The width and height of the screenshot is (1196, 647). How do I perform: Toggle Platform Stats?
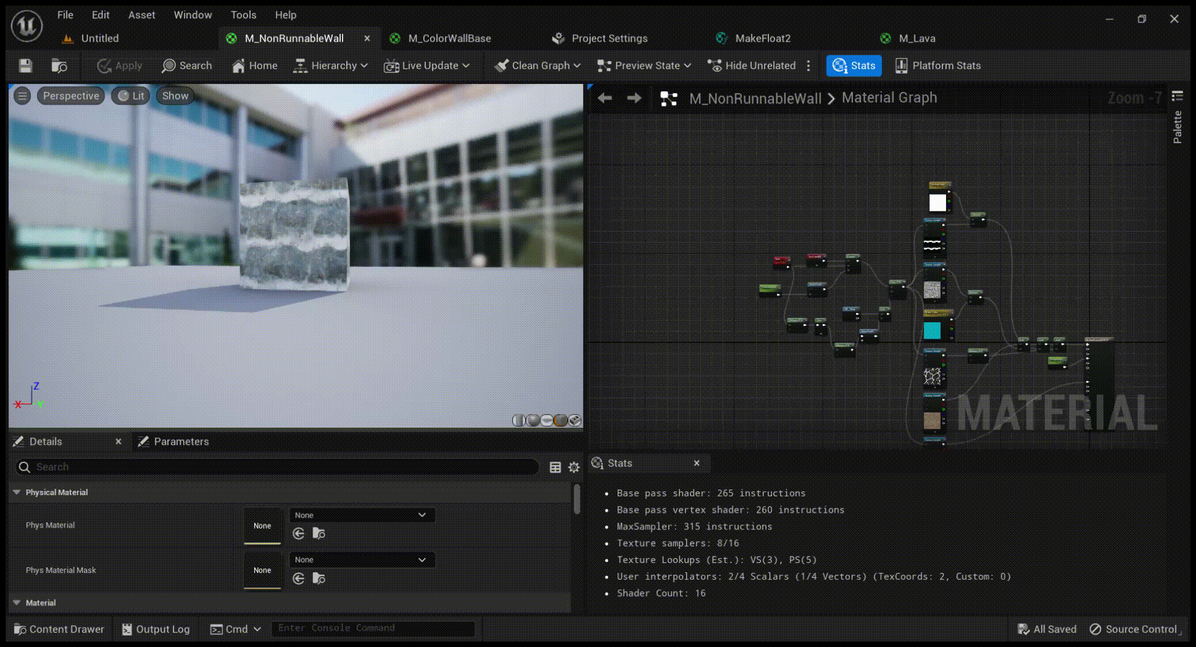(x=938, y=66)
